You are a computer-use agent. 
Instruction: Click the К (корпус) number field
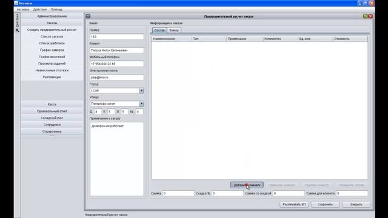click(111, 111)
